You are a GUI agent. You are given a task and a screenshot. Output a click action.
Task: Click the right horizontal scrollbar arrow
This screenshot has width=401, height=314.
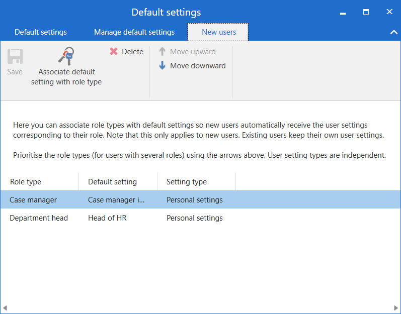point(396,308)
